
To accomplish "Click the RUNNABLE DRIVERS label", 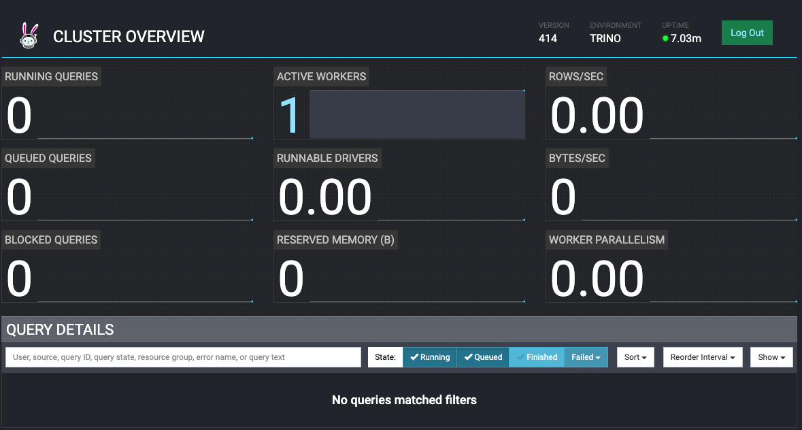I will click(x=327, y=158).
